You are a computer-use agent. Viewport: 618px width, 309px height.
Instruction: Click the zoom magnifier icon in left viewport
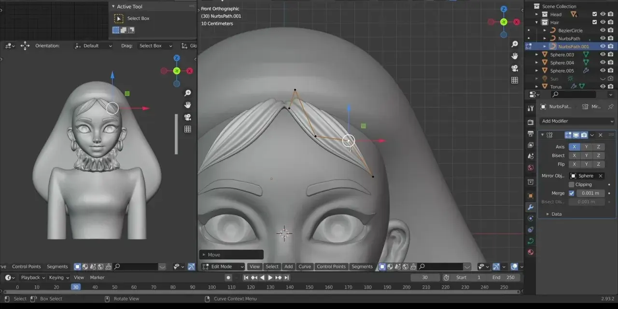pyautogui.click(x=188, y=93)
